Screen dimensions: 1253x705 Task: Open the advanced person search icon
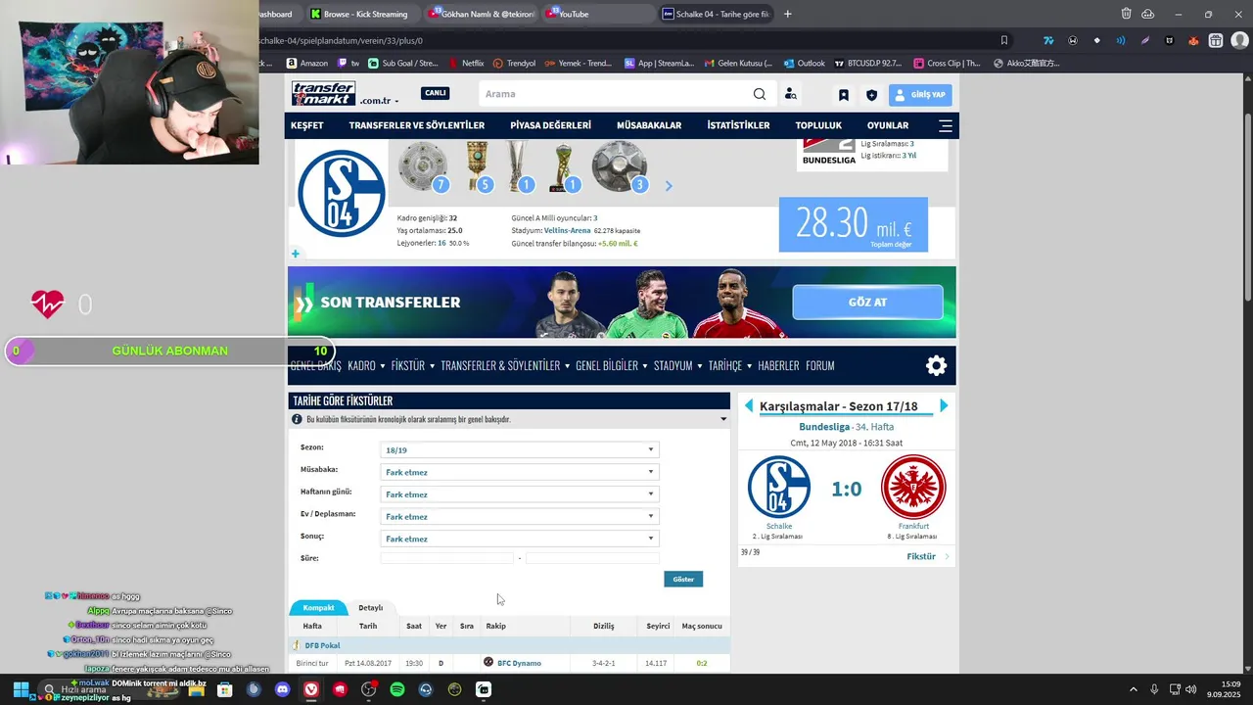[x=790, y=94]
